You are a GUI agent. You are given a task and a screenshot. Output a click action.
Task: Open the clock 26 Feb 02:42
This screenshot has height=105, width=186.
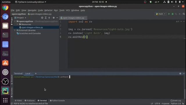pyautogui.click(x=98, y=2)
